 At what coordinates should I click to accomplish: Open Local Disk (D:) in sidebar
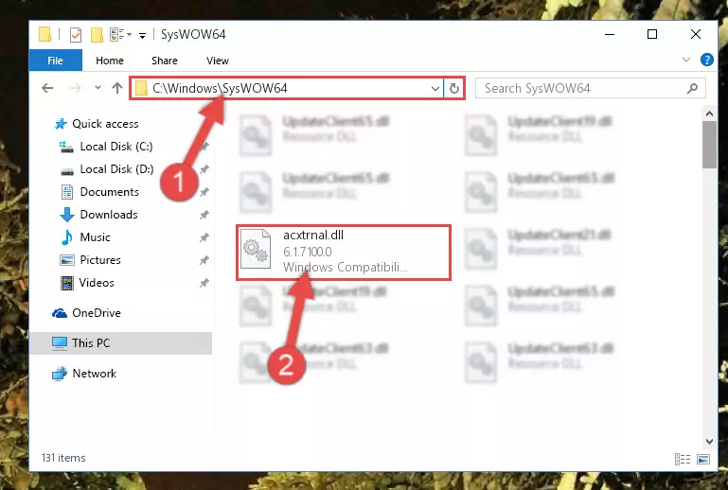click(x=116, y=169)
